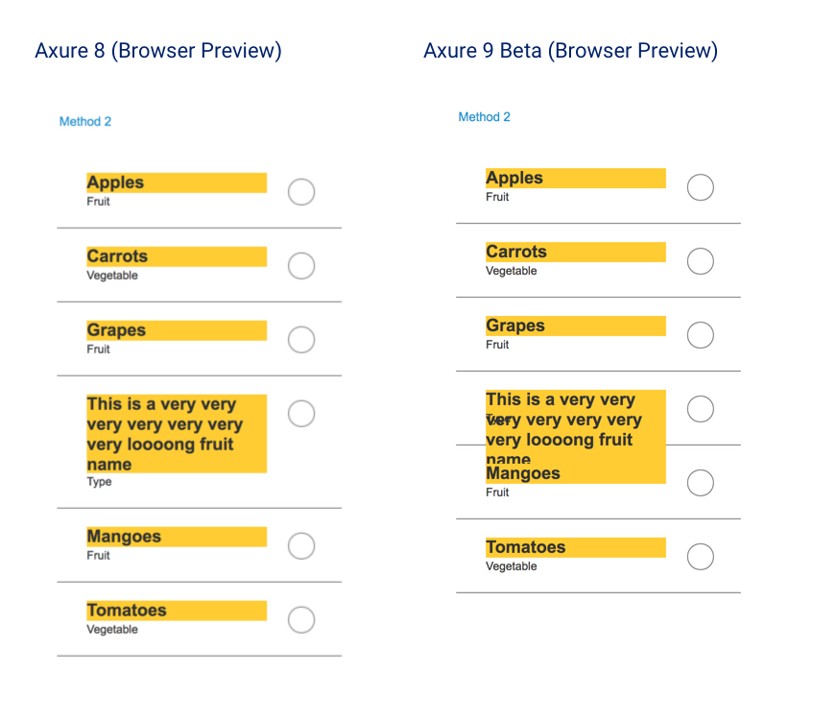Click the Axure 8 (Browser Preview) heading
The image size is (836, 722).
click(x=158, y=51)
